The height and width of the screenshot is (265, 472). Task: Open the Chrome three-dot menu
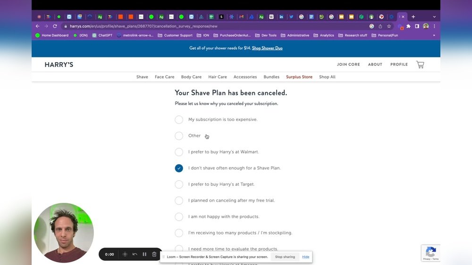point(434,26)
